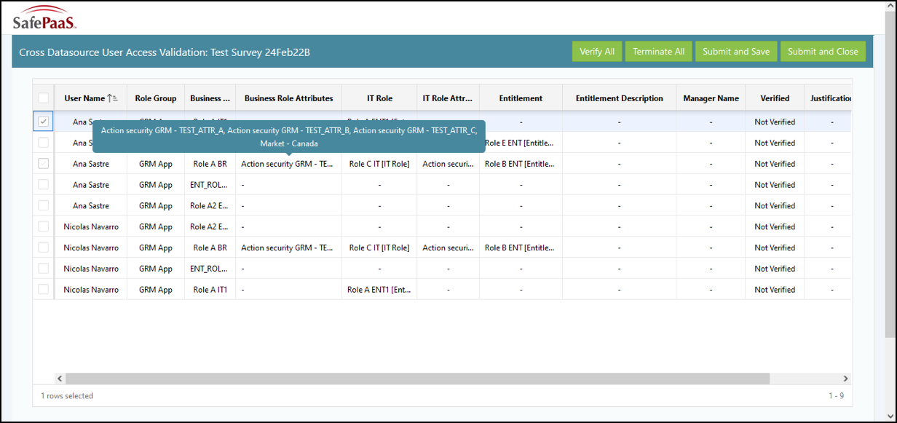Select checkbox for Nicolas Navarro Role A2 E row
The width and height of the screenshot is (897, 423).
pos(44,226)
